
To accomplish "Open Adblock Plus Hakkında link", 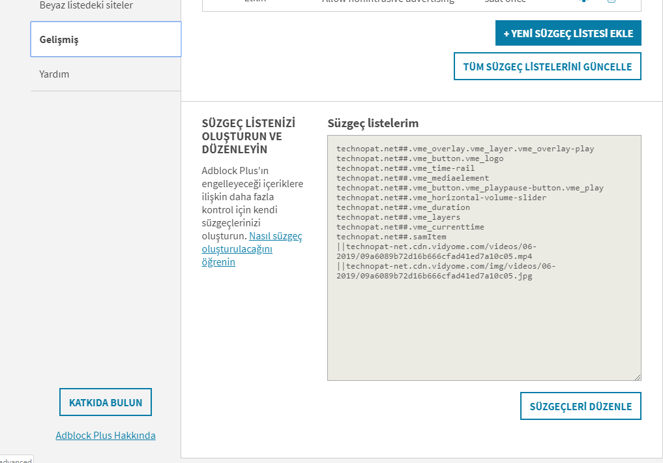I will 106,435.
